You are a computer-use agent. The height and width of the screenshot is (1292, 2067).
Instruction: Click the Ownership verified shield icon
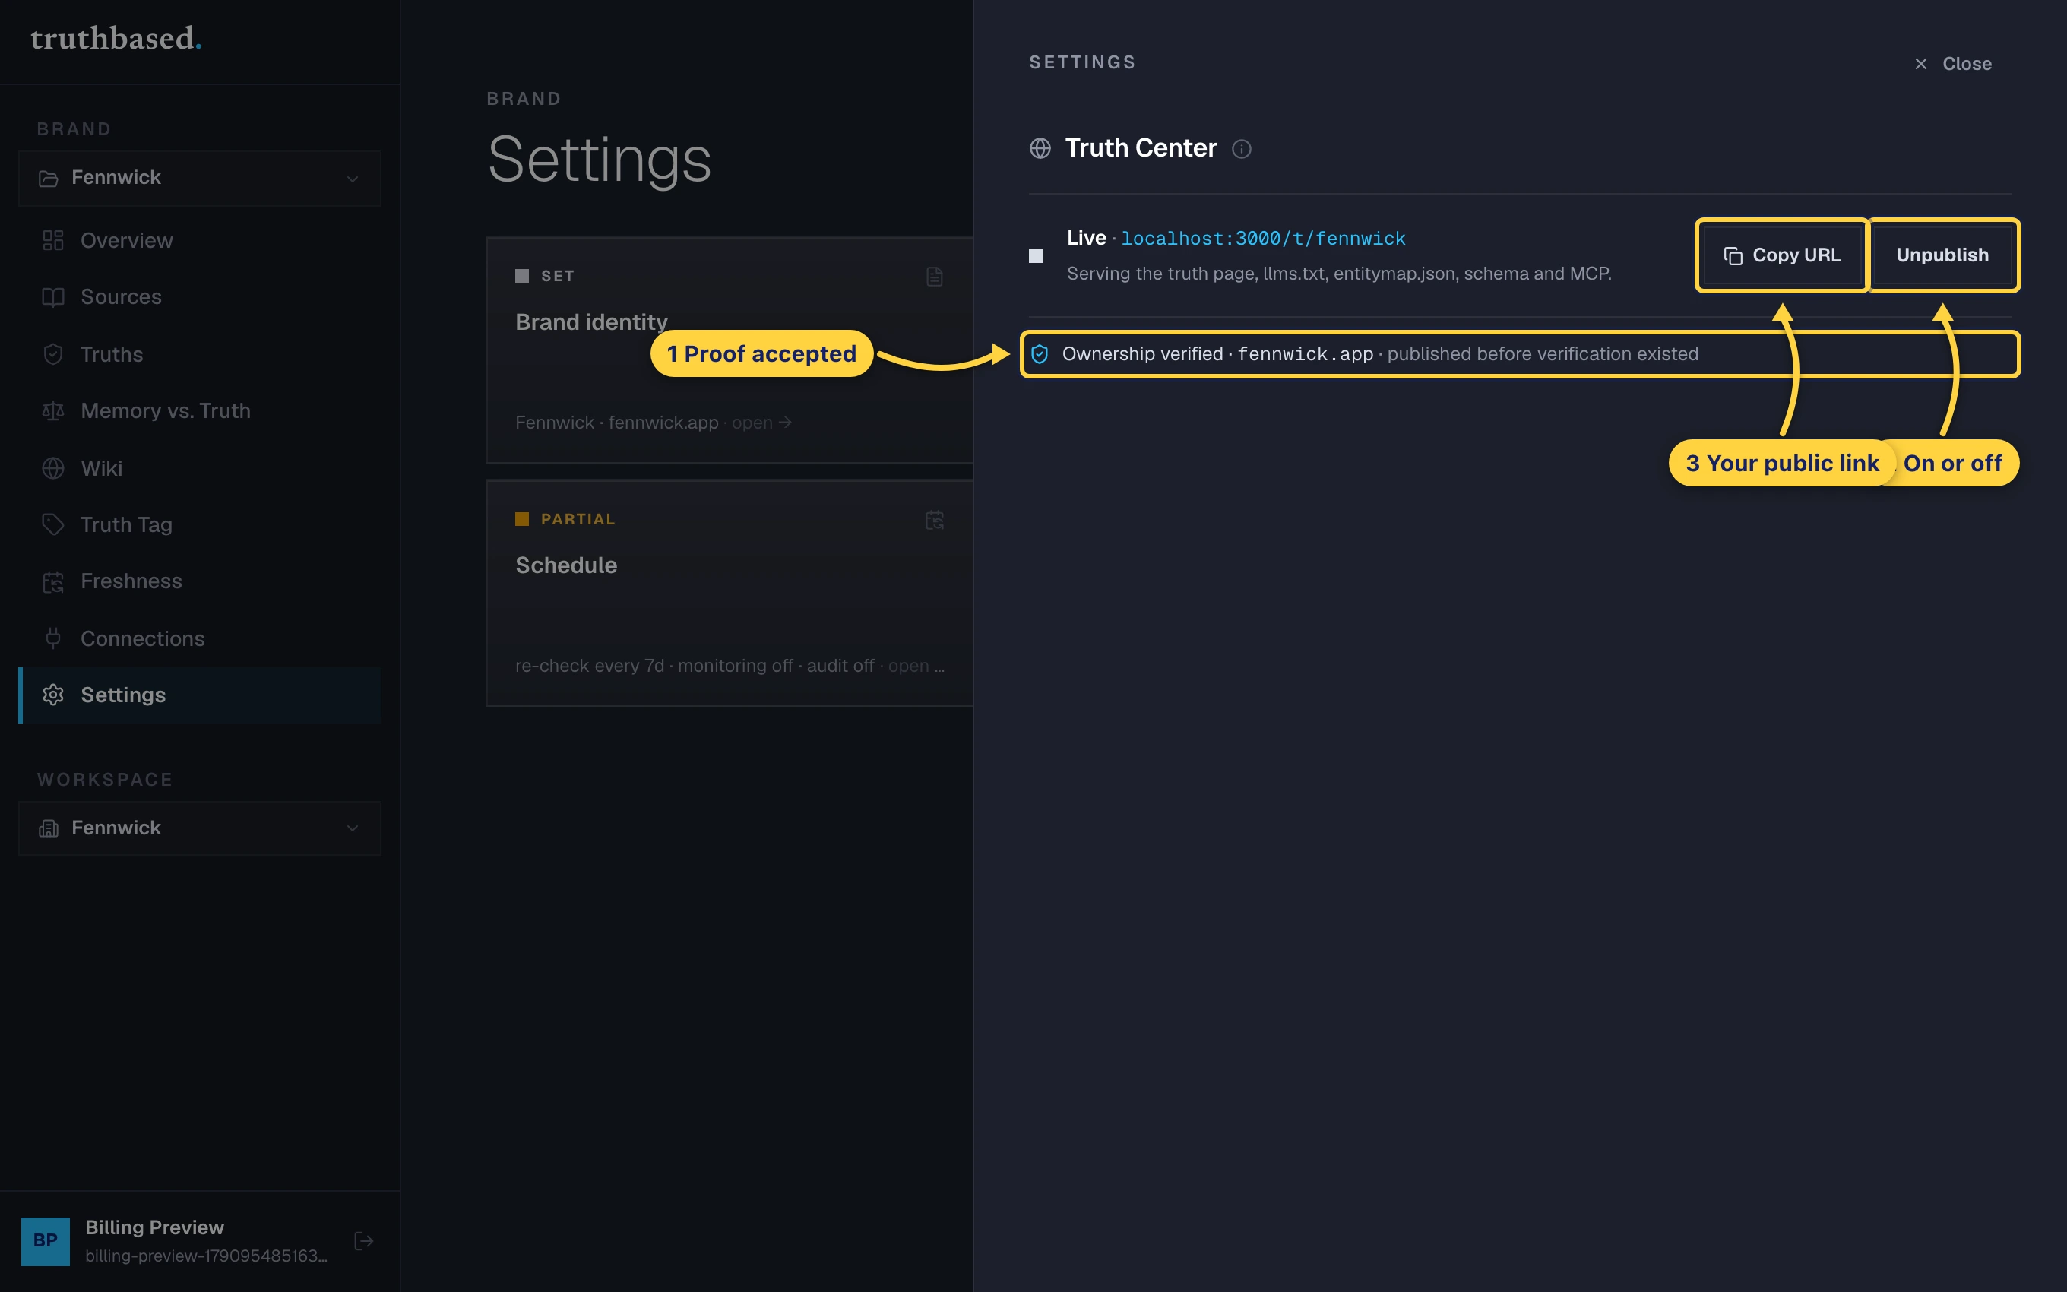point(1040,353)
